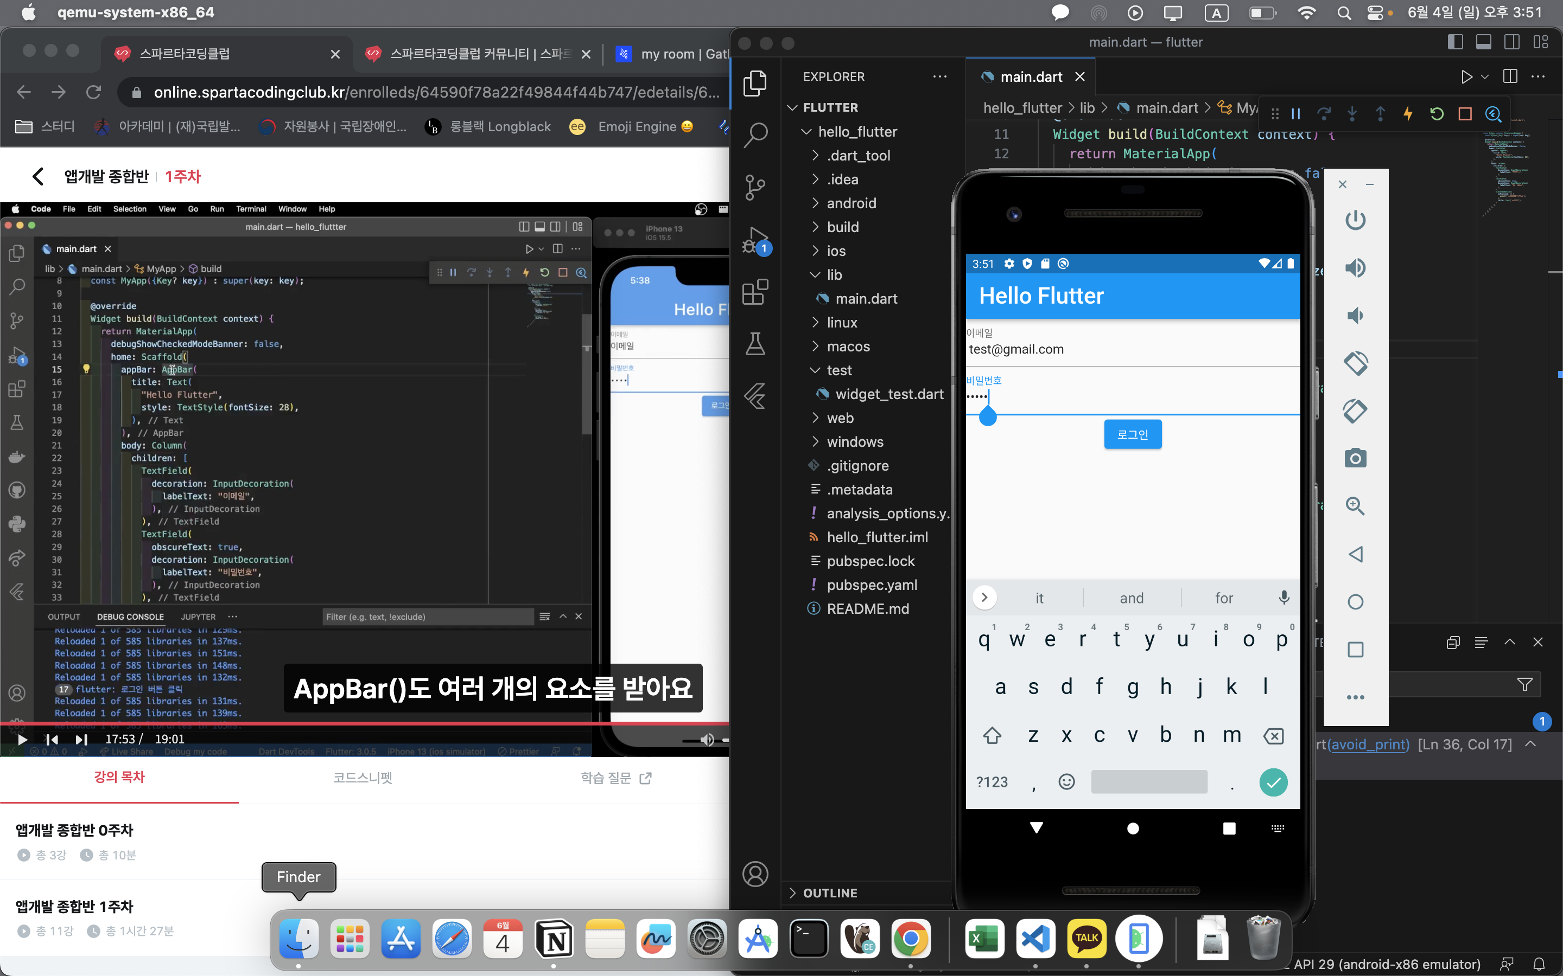1563x976 pixels.
Task: Tap the 로그인 button in emulator
Action: pos(1133,434)
